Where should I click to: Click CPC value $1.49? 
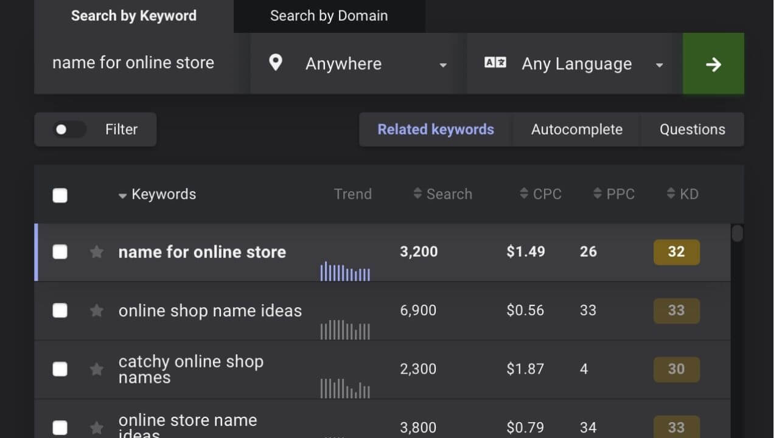click(x=526, y=252)
